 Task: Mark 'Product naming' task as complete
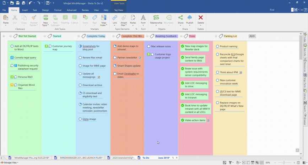(x=217, y=46)
